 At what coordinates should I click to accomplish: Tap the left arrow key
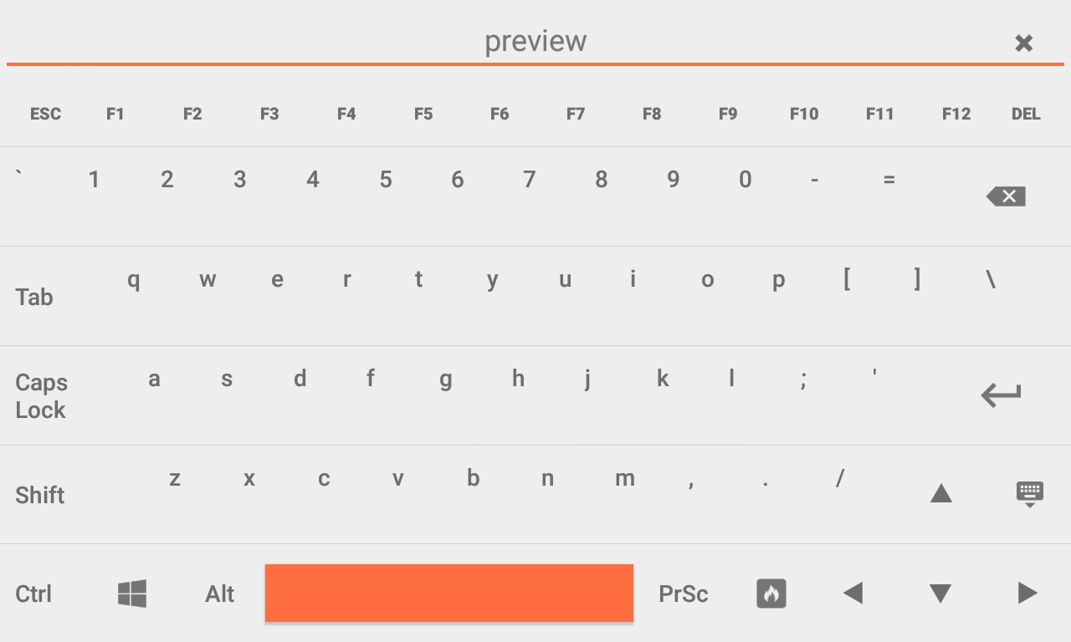pos(853,594)
